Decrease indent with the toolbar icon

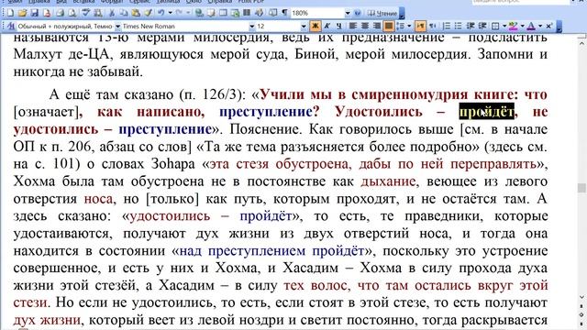pos(471,26)
